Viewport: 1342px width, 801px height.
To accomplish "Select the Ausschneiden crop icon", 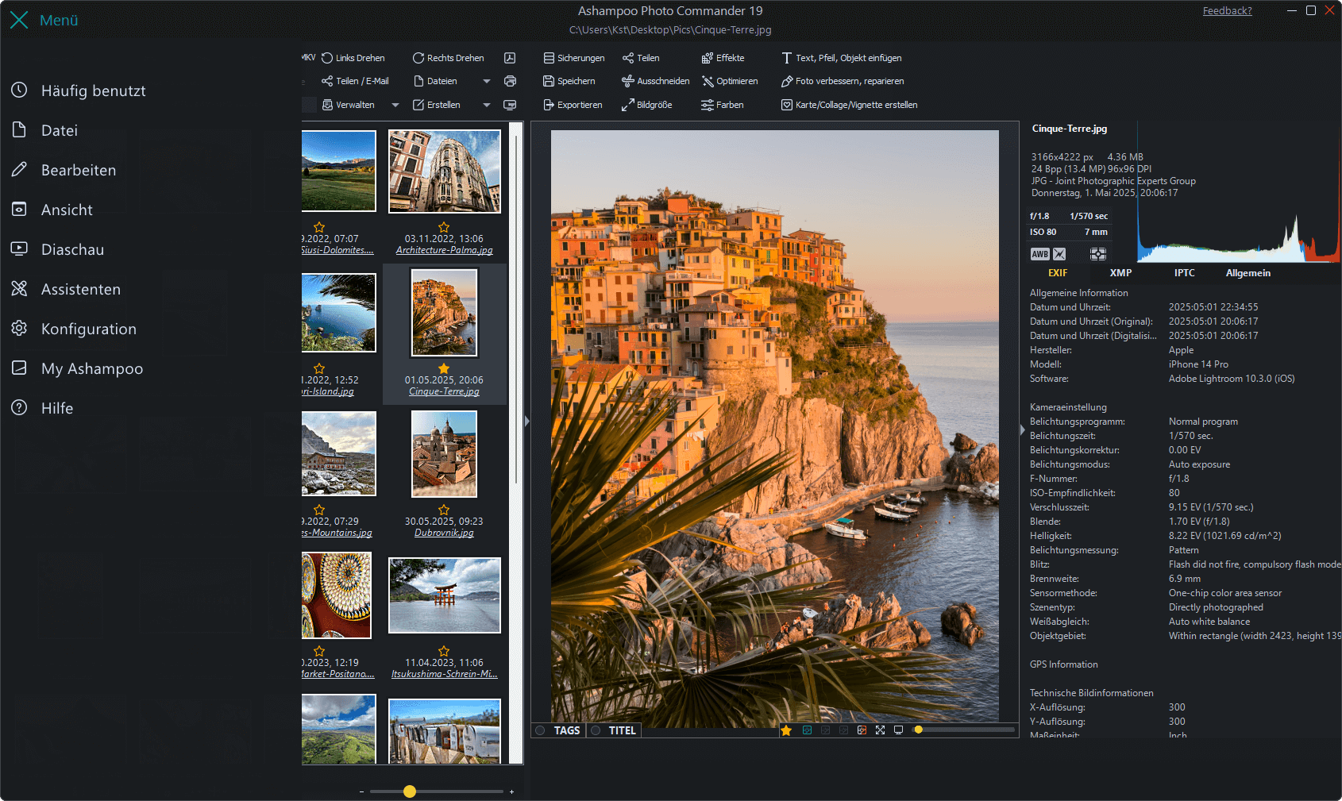I will (655, 80).
